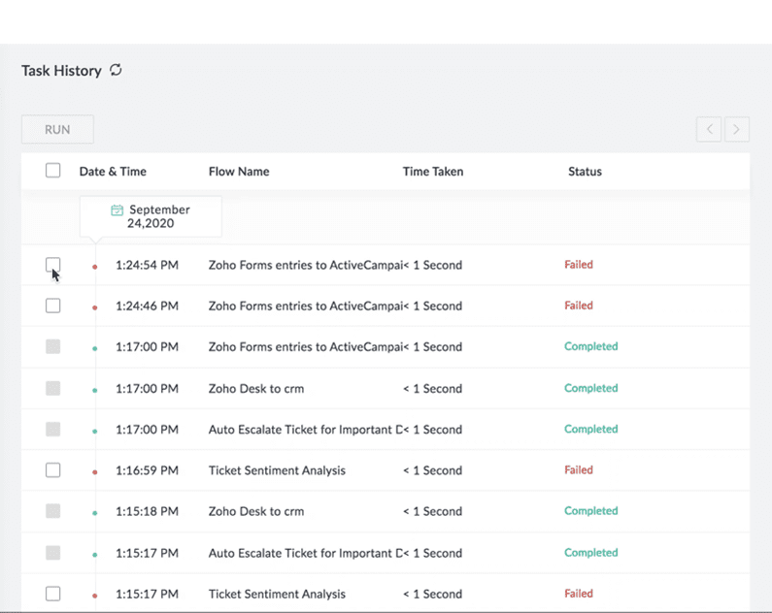772x613 pixels.
Task: Click the Time Taken column header
Action: point(433,172)
